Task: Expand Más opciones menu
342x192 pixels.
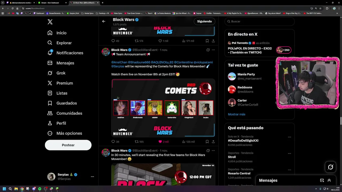Action: [x=65, y=133]
